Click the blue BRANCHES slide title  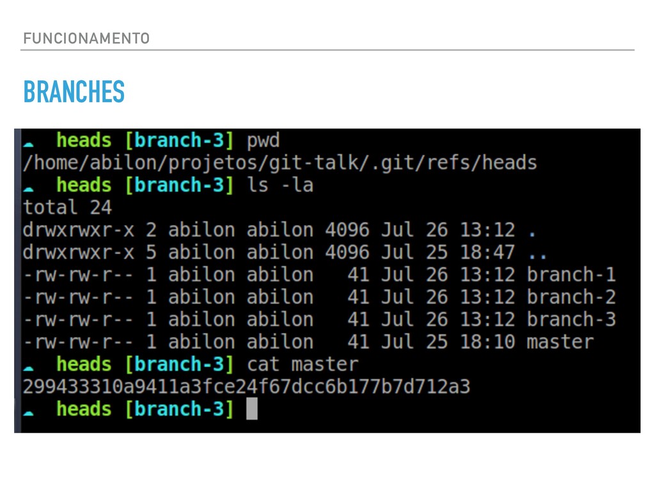point(74,93)
